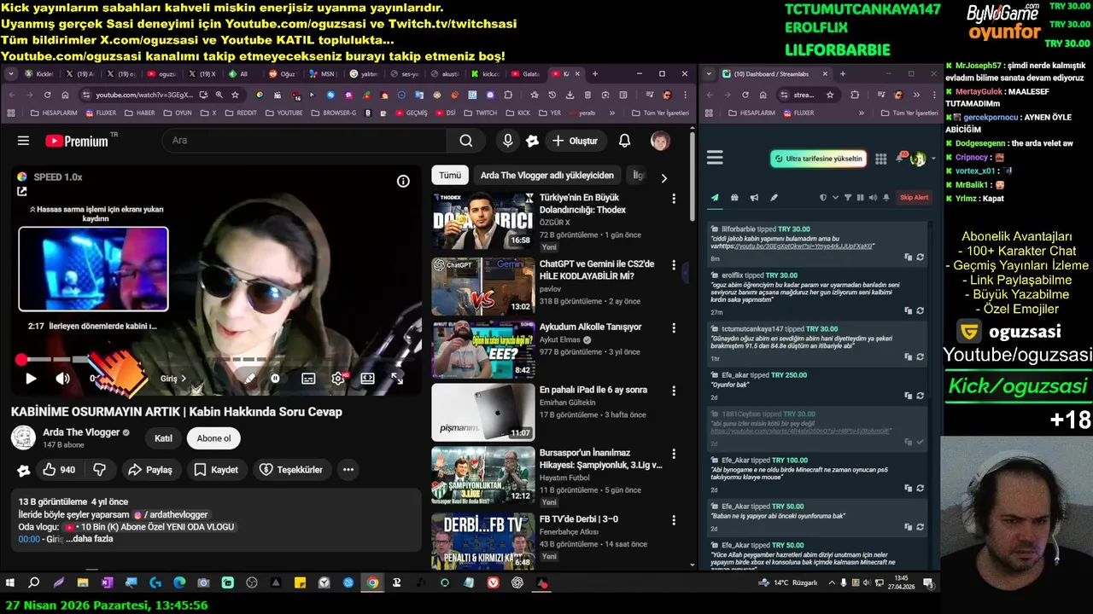Screen dimensions: 1093x614
Task: Replay the lilforbarbie tip alert
Action: (x=920, y=258)
